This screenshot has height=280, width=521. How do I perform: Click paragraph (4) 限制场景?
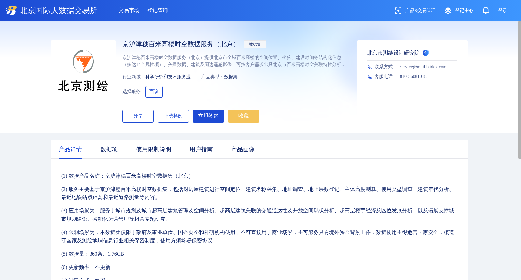tap(258, 236)
